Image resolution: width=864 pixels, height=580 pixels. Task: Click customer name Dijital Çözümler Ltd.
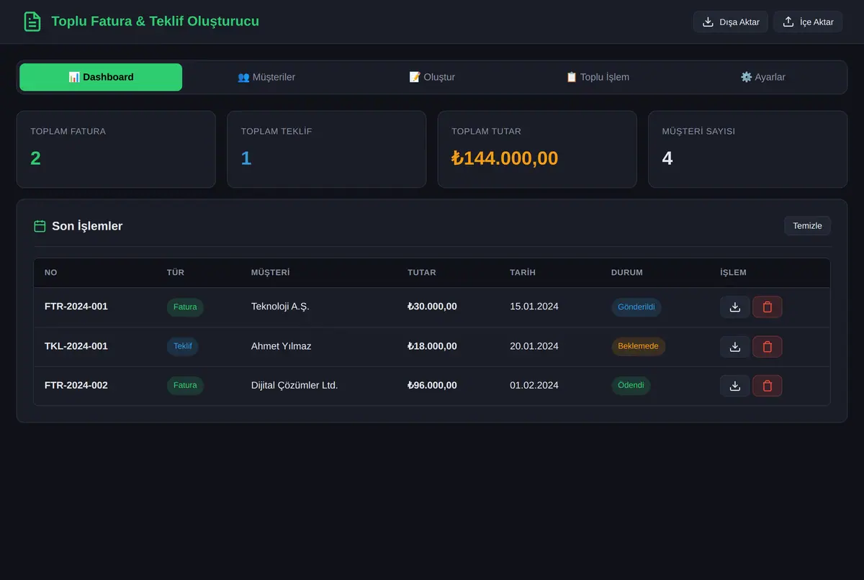coord(294,385)
